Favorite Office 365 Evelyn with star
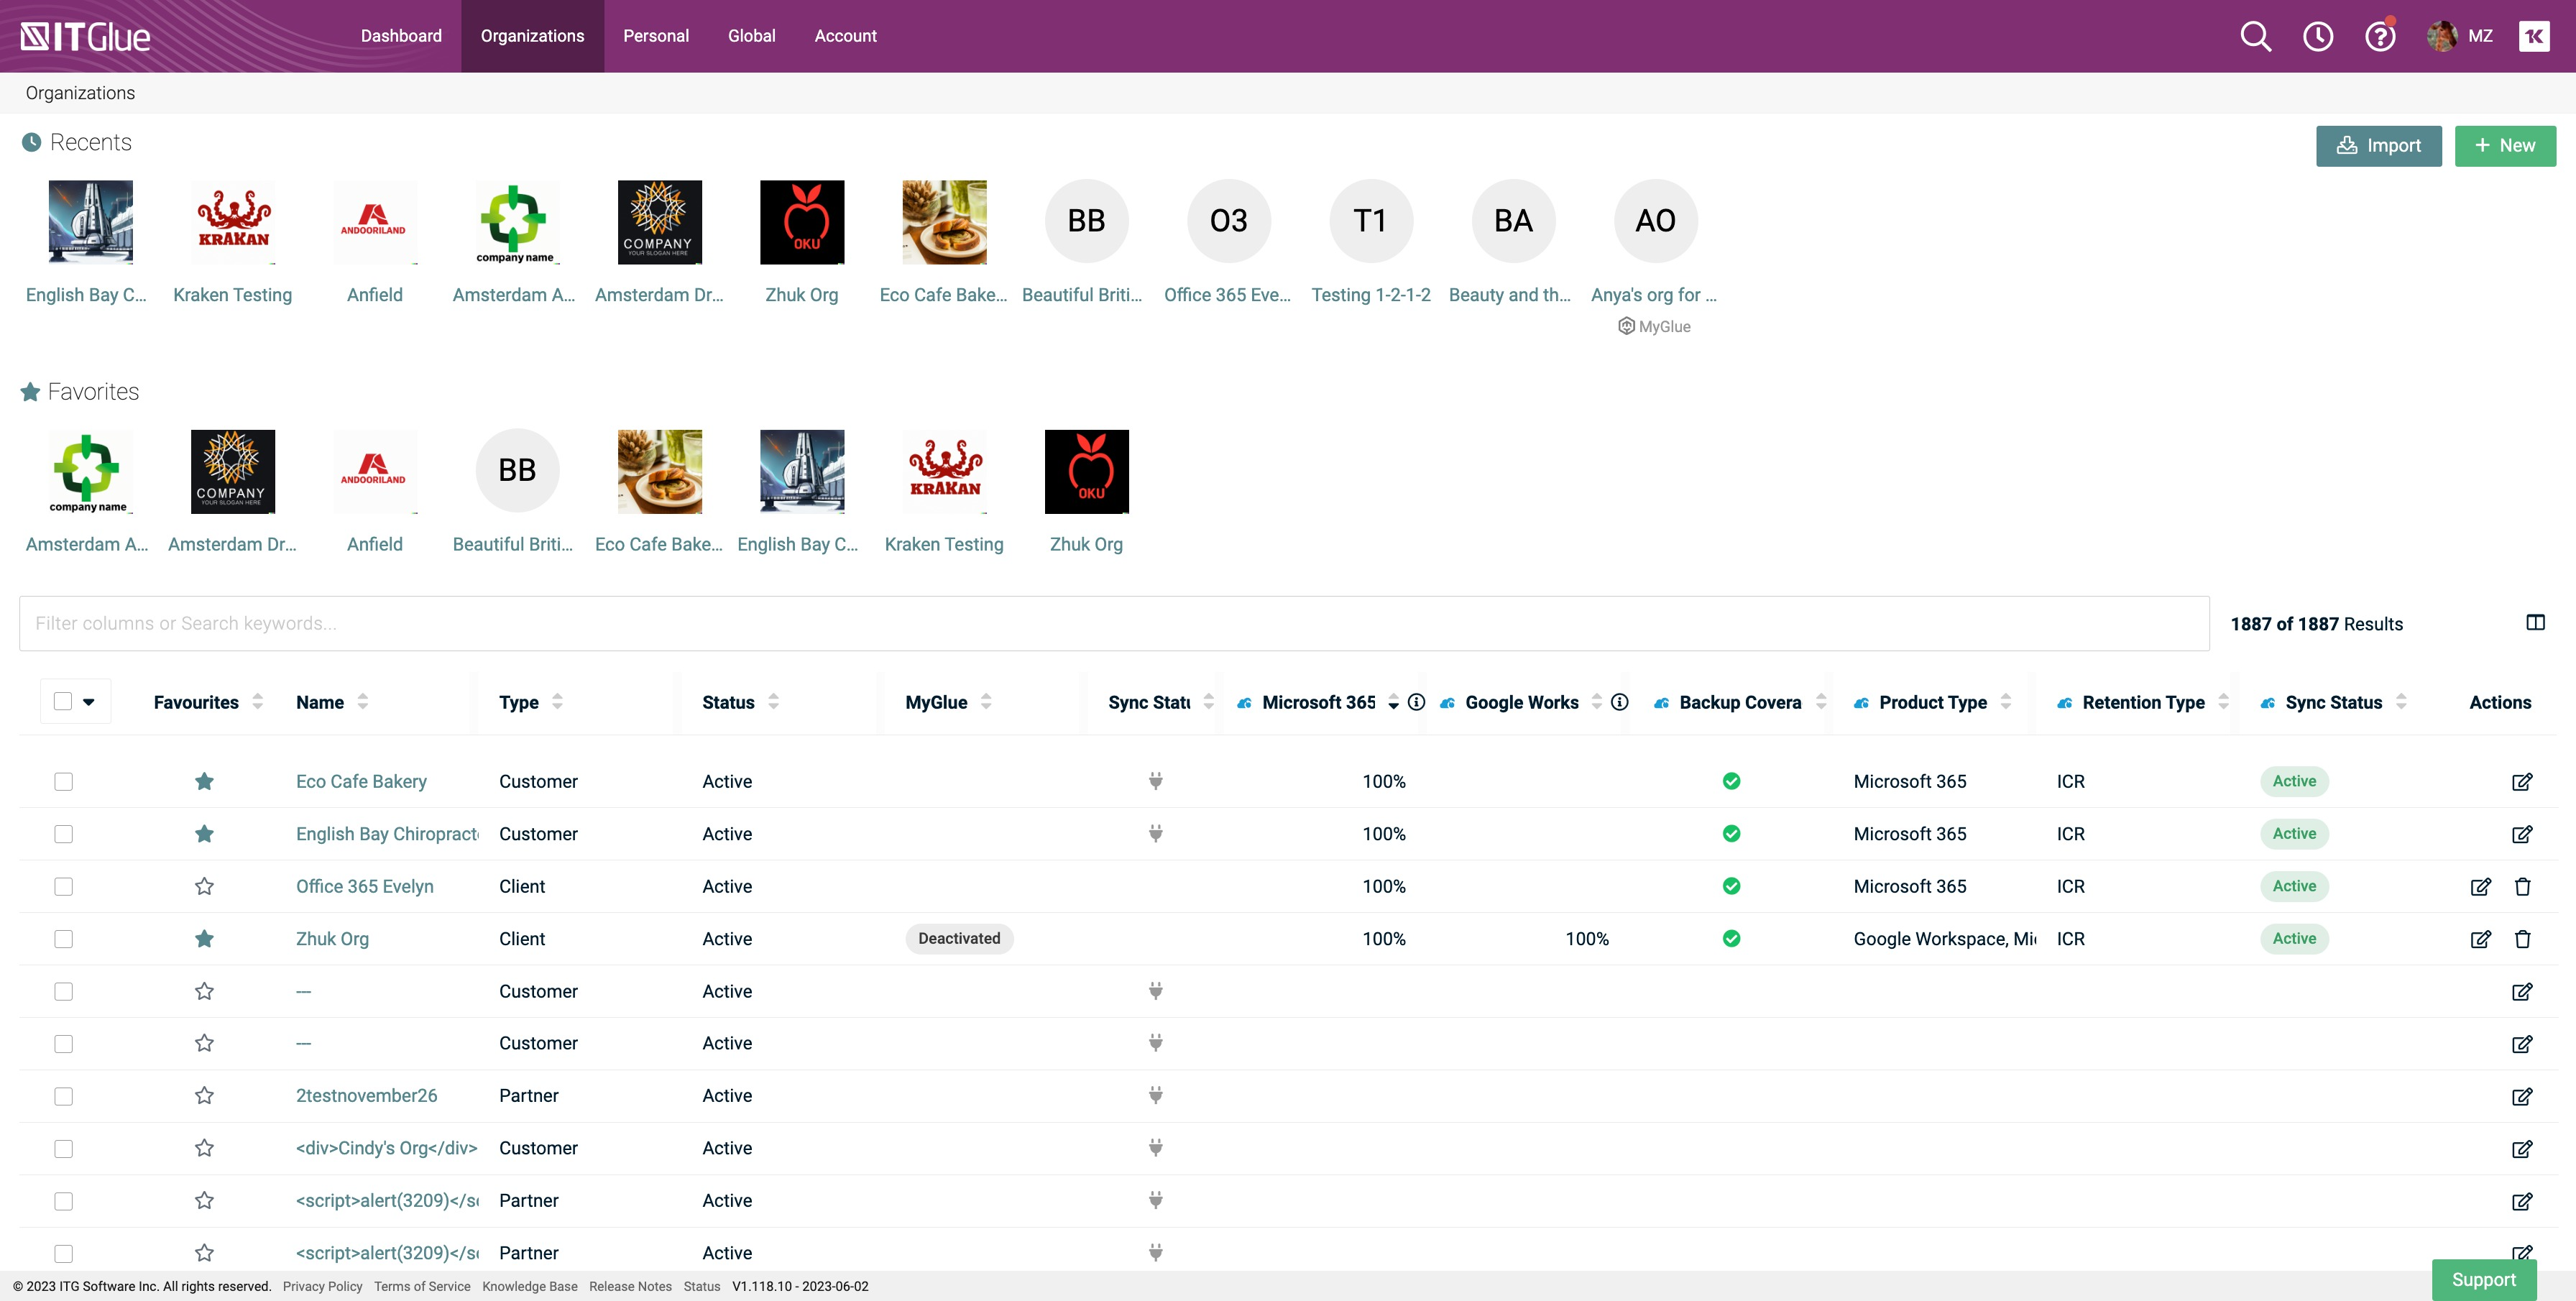Viewport: 2576px width, 1301px height. pyautogui.click(x=204, y=886)
